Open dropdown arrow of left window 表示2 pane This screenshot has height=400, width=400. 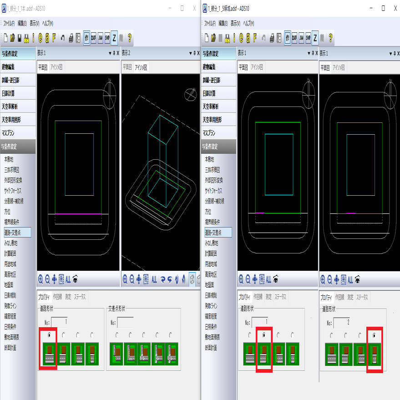pos(190,53)
